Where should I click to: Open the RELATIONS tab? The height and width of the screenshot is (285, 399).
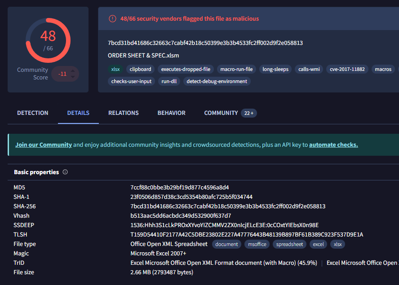click(123, 113)
